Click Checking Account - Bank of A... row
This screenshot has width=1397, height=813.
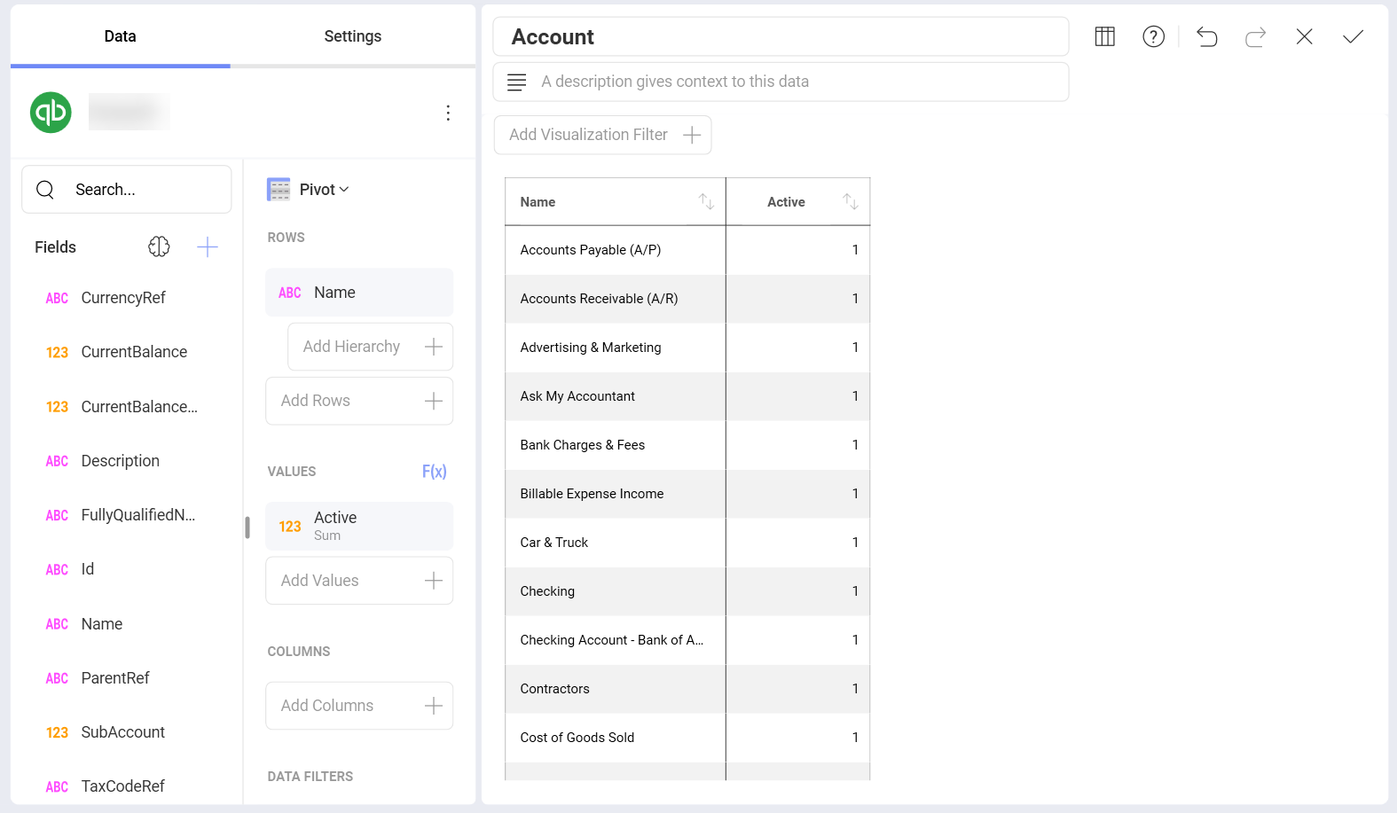[687, 640]
